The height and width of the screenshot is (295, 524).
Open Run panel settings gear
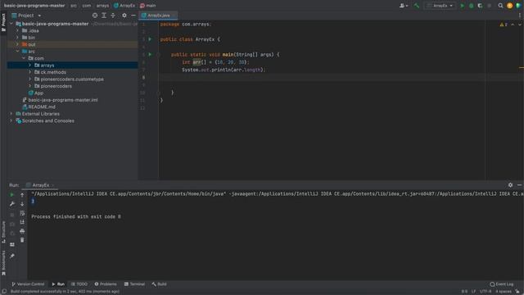pyautogui.click(x=510, y=185)
